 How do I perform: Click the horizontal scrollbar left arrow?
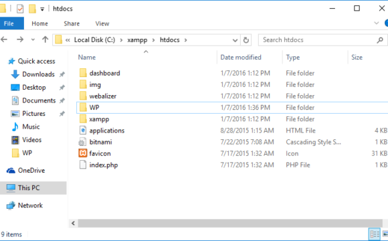tap(73, 223)
